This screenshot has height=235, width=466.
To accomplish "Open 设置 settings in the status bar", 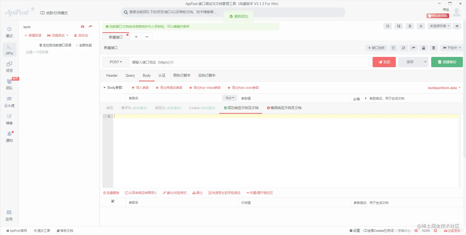I will point(355,231).
